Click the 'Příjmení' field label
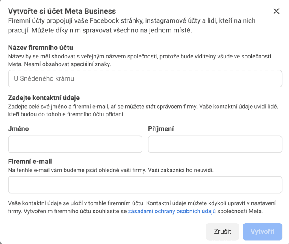The width and height of the screenshot is (289, 244). (161, 128)
